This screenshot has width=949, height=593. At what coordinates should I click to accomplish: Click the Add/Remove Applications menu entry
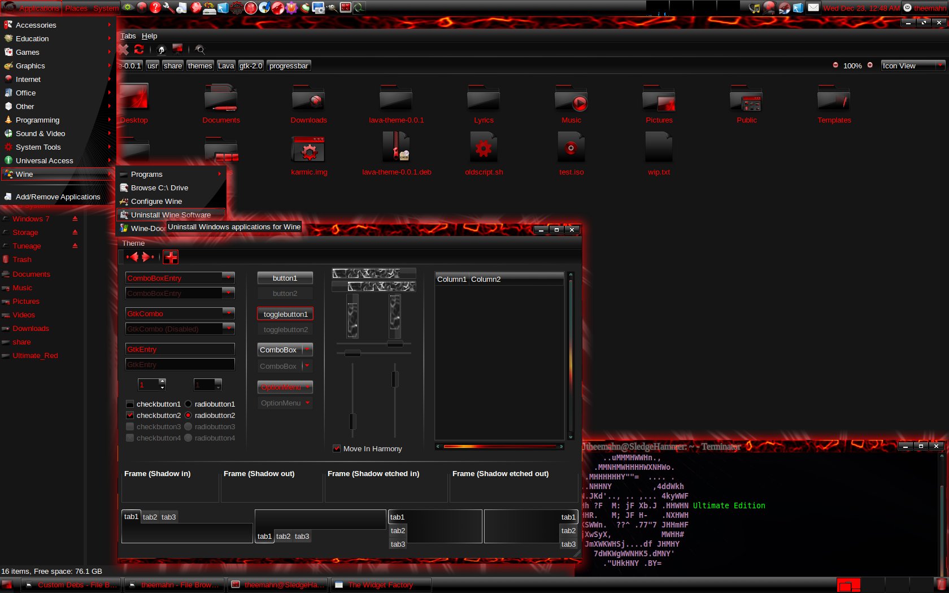[x=58, y=197]
